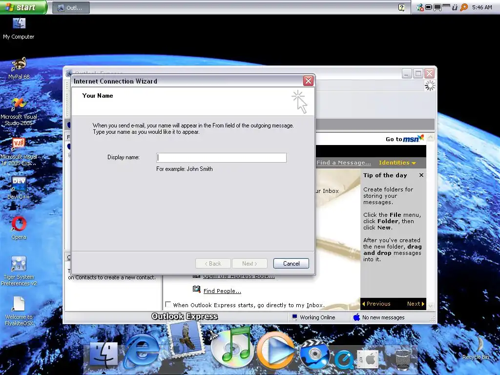Close the Internet Connection Wizard dialog
Viewport: 500px width, 375px height.
point(308,81)
